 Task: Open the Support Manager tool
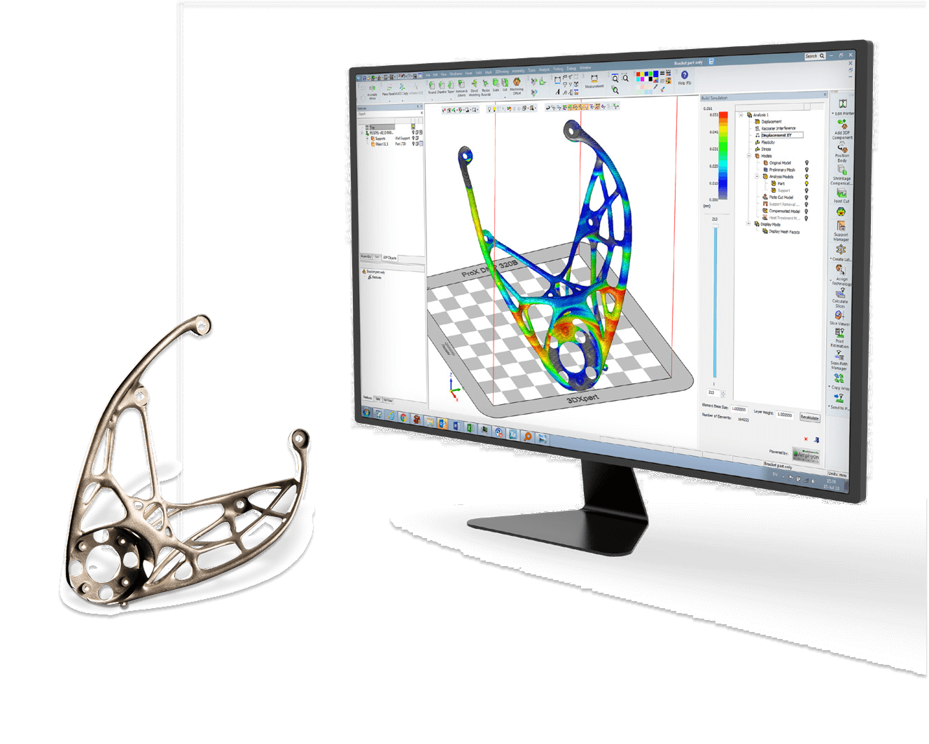click(x=841, y=226)
